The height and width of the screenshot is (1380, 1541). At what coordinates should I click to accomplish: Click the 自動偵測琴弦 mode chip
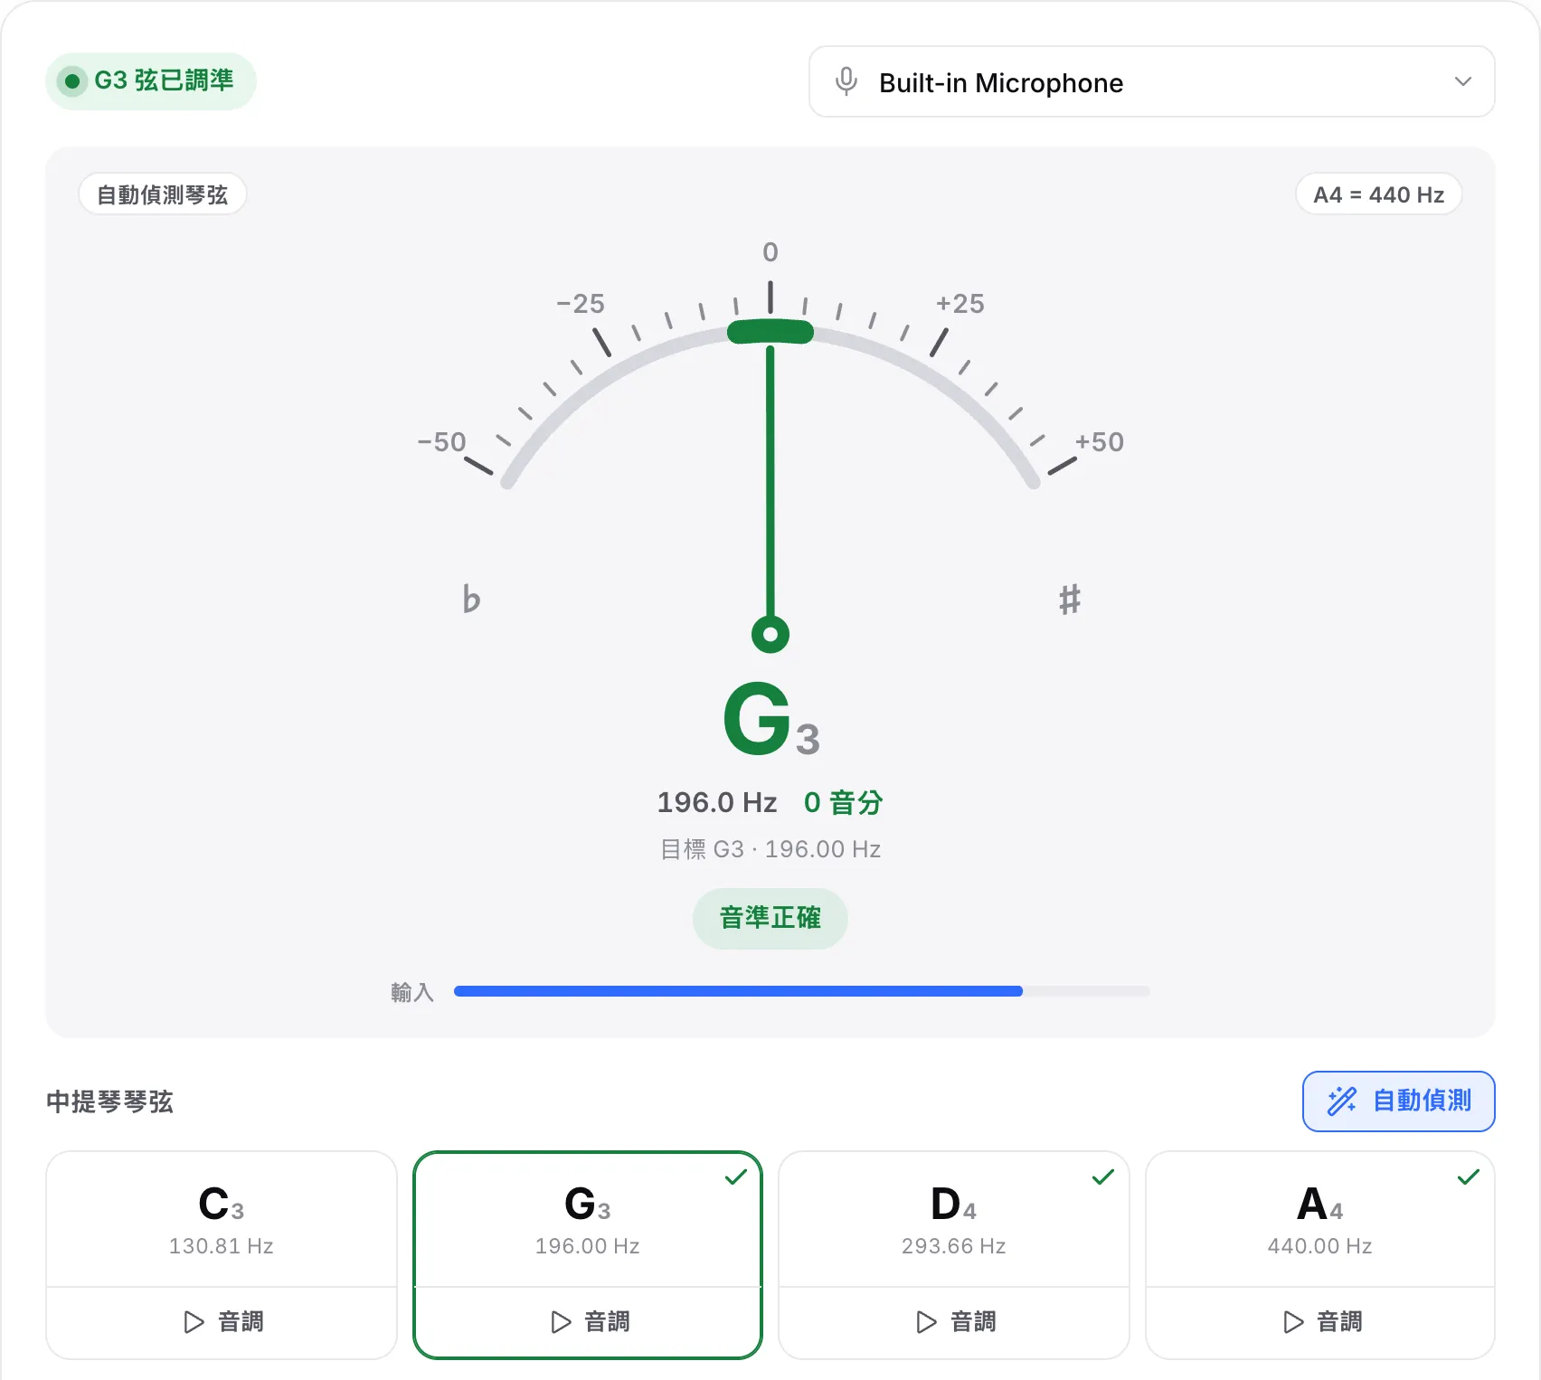pos(163,194)
